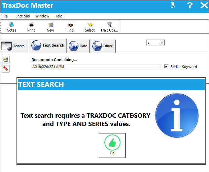The width and height of the screenshot is (209, 172).
Task: Click the Select toolbar icon
Action: [x=90, y=27]
